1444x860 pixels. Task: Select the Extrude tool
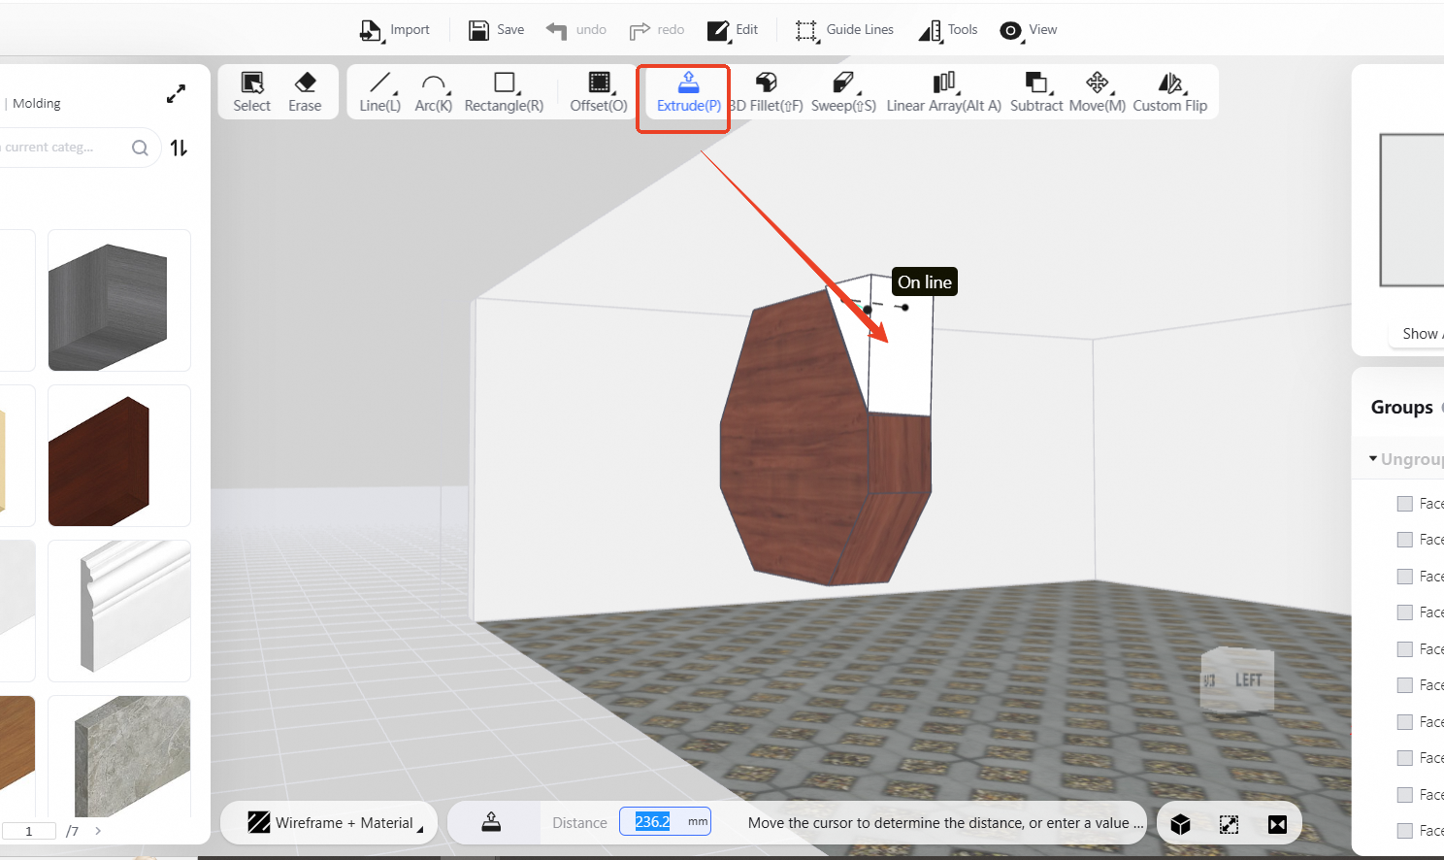pos(688,92)
